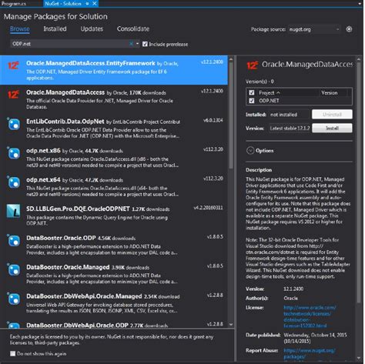Toggle Include prerelease checkbox
365x364 pixels.
(145, 44)
